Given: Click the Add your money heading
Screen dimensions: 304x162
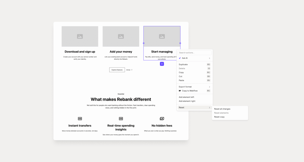Looking at the screenshot, I should tap(121, 52).
